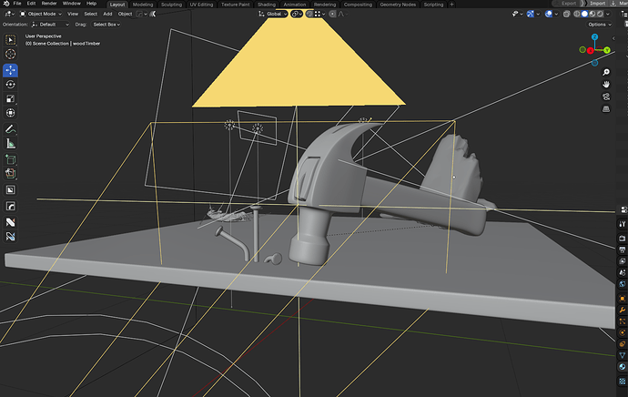628x397 pixels.
Task: Open the Output properties tab
Action: 622,250
